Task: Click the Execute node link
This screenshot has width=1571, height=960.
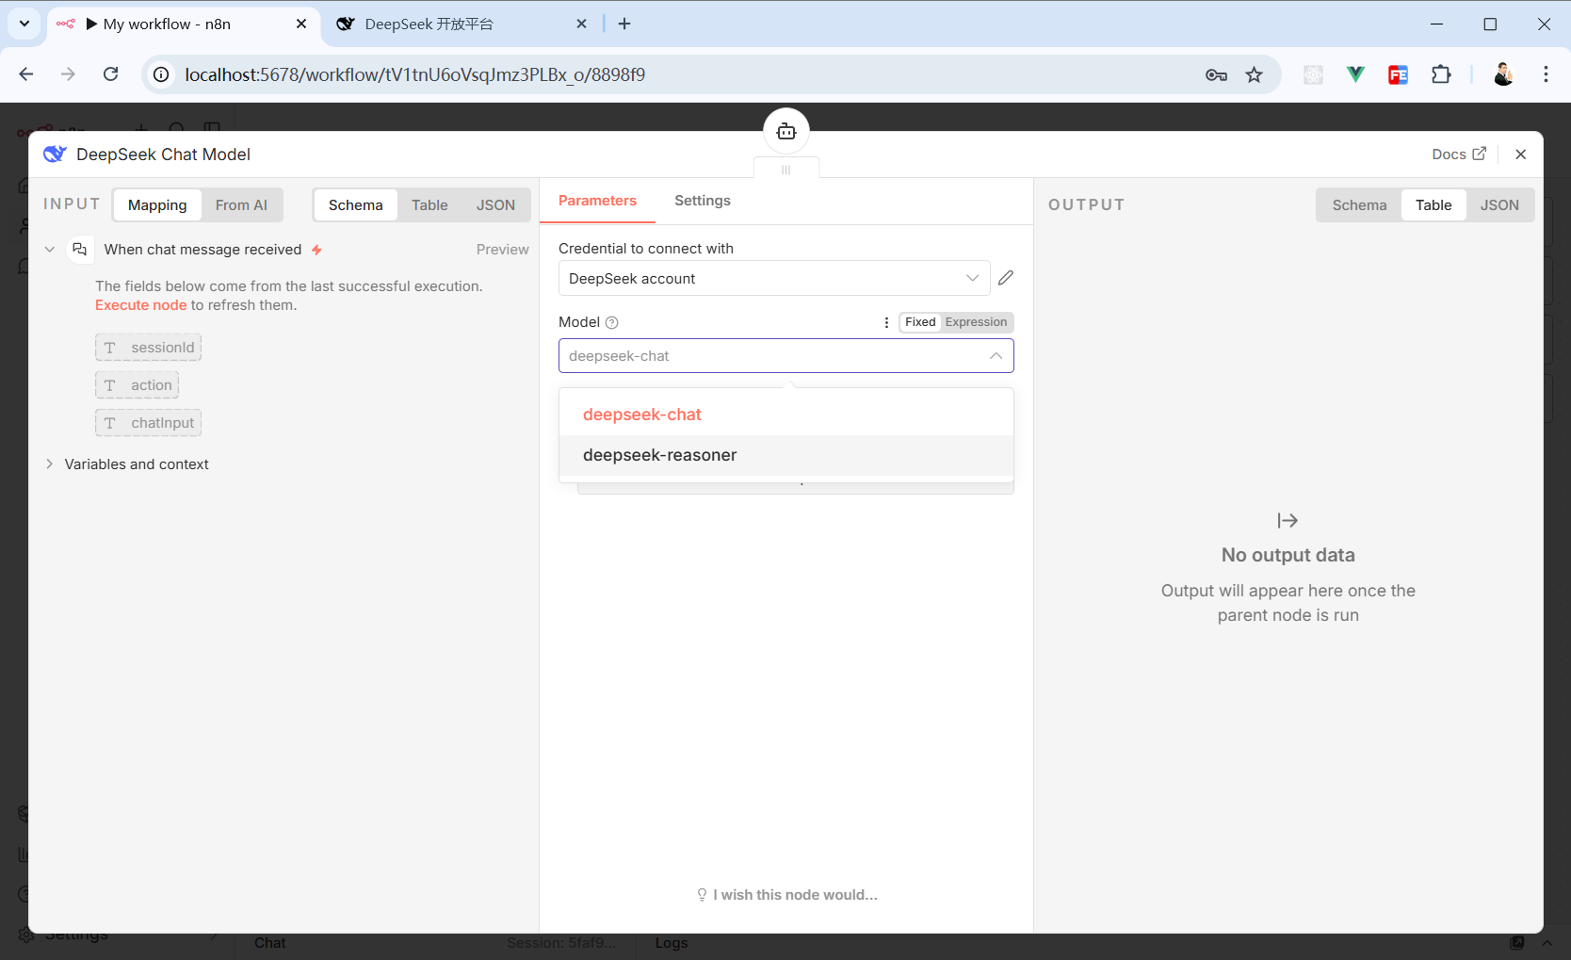Action: click(x=140, y=305)
